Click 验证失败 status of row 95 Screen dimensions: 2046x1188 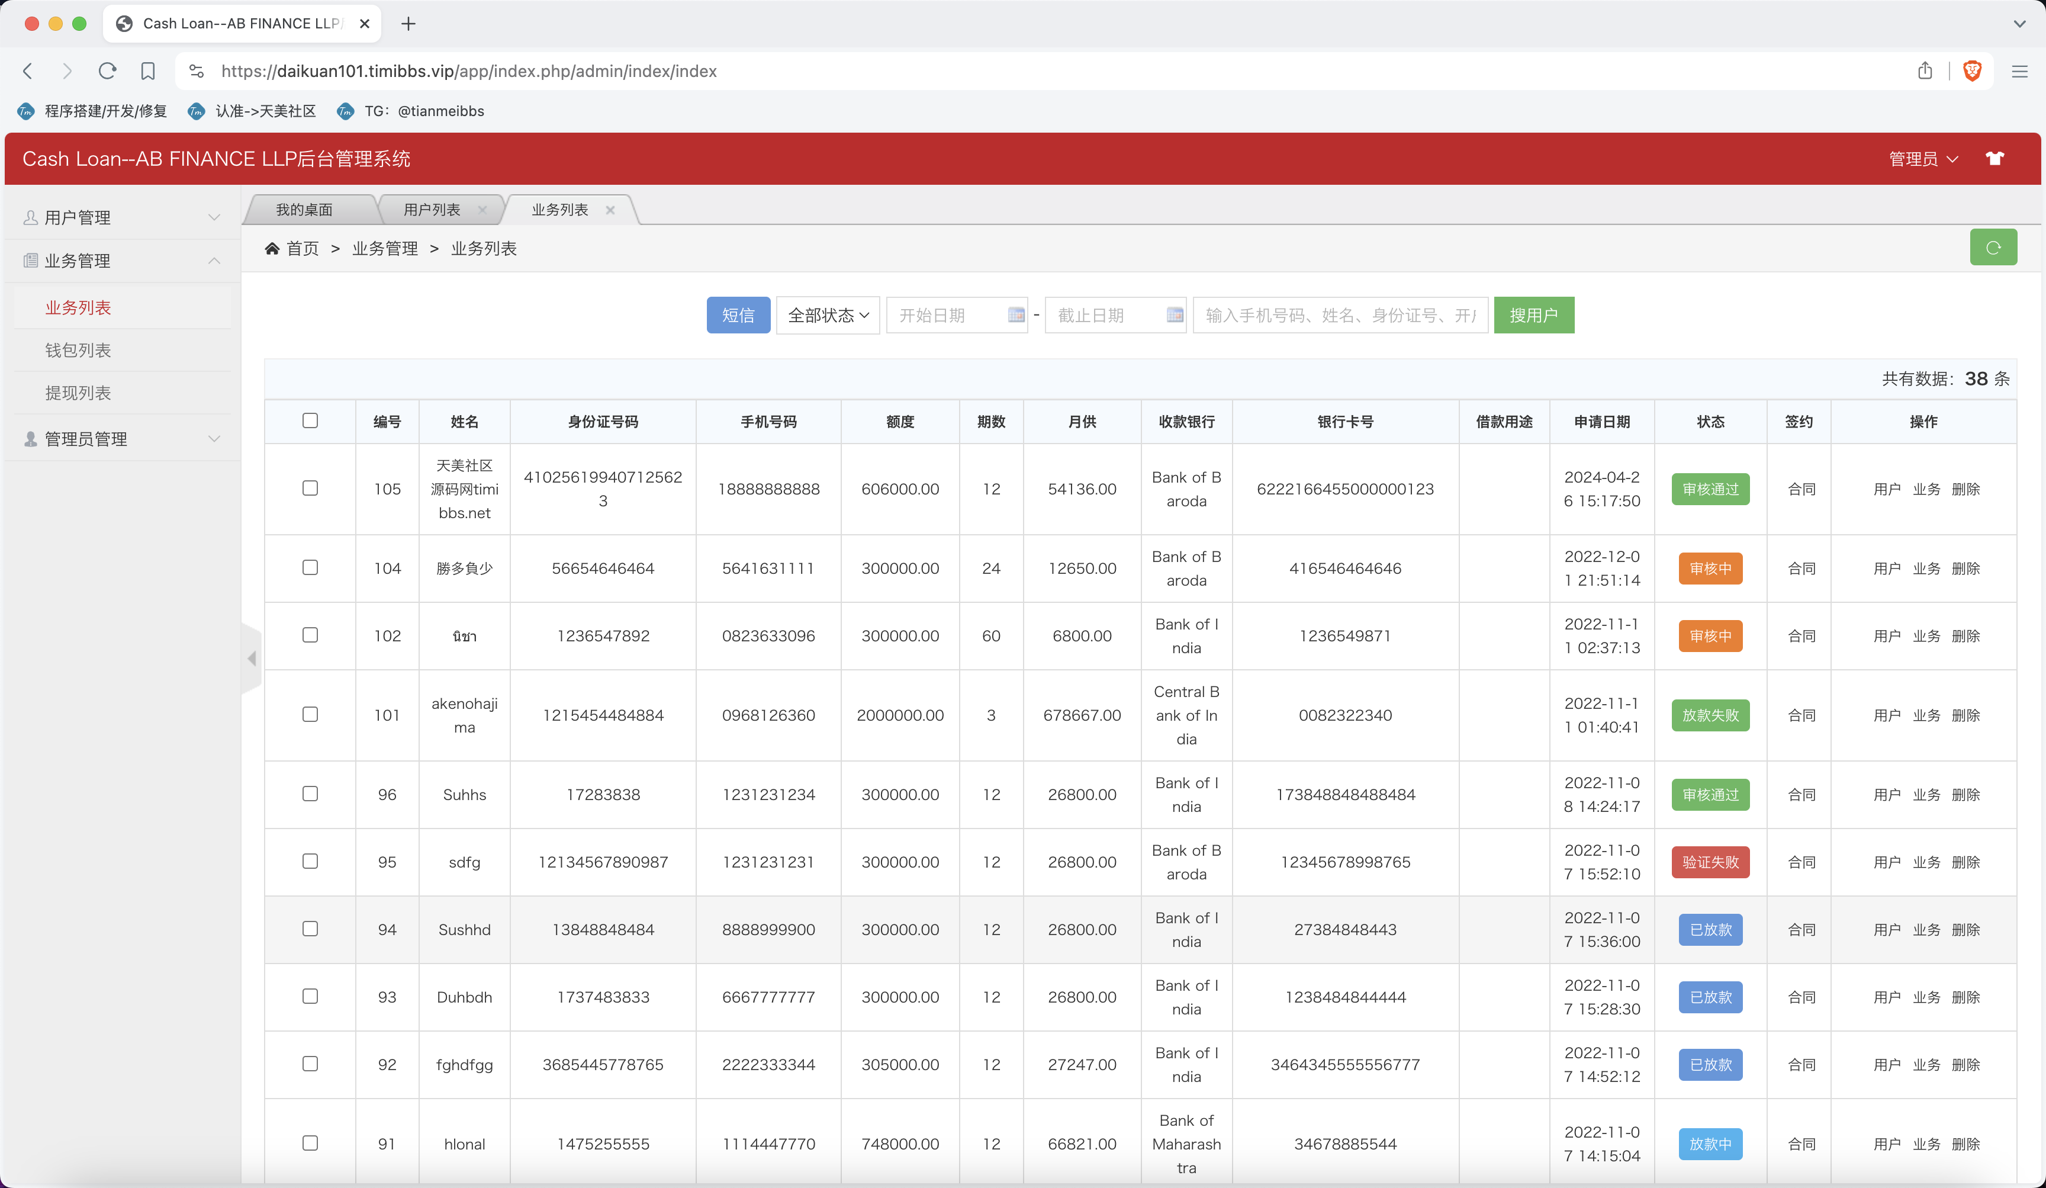(x=1711, y=862)
